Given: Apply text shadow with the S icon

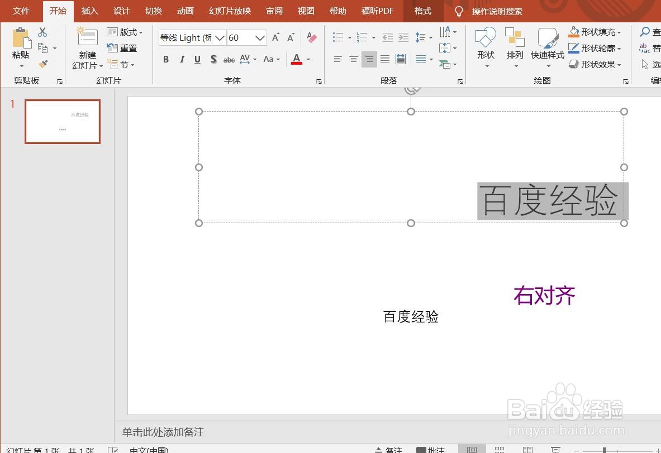Looking at the screenshot, I should click(x=213, y=59).
